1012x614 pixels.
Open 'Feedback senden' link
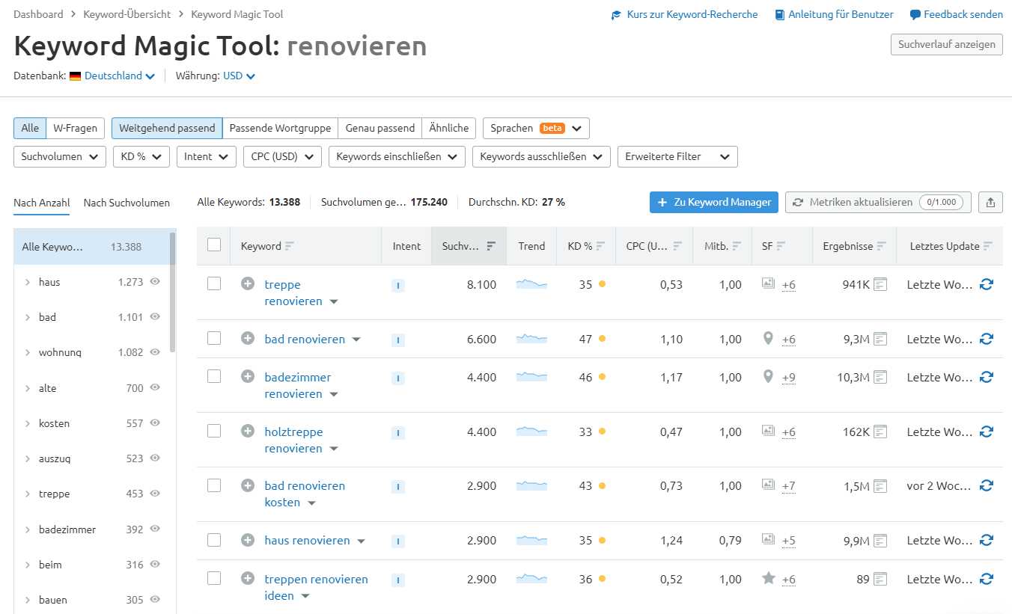pos(957,14)
